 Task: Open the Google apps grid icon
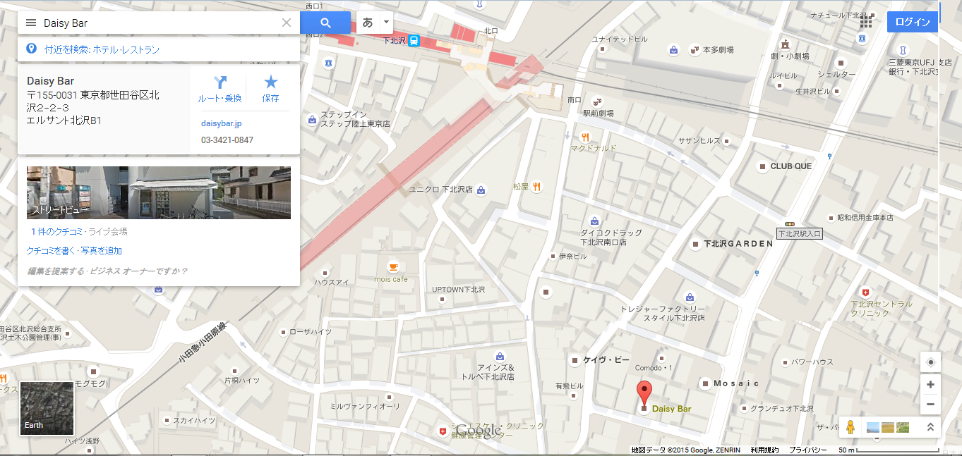(866, 22)
